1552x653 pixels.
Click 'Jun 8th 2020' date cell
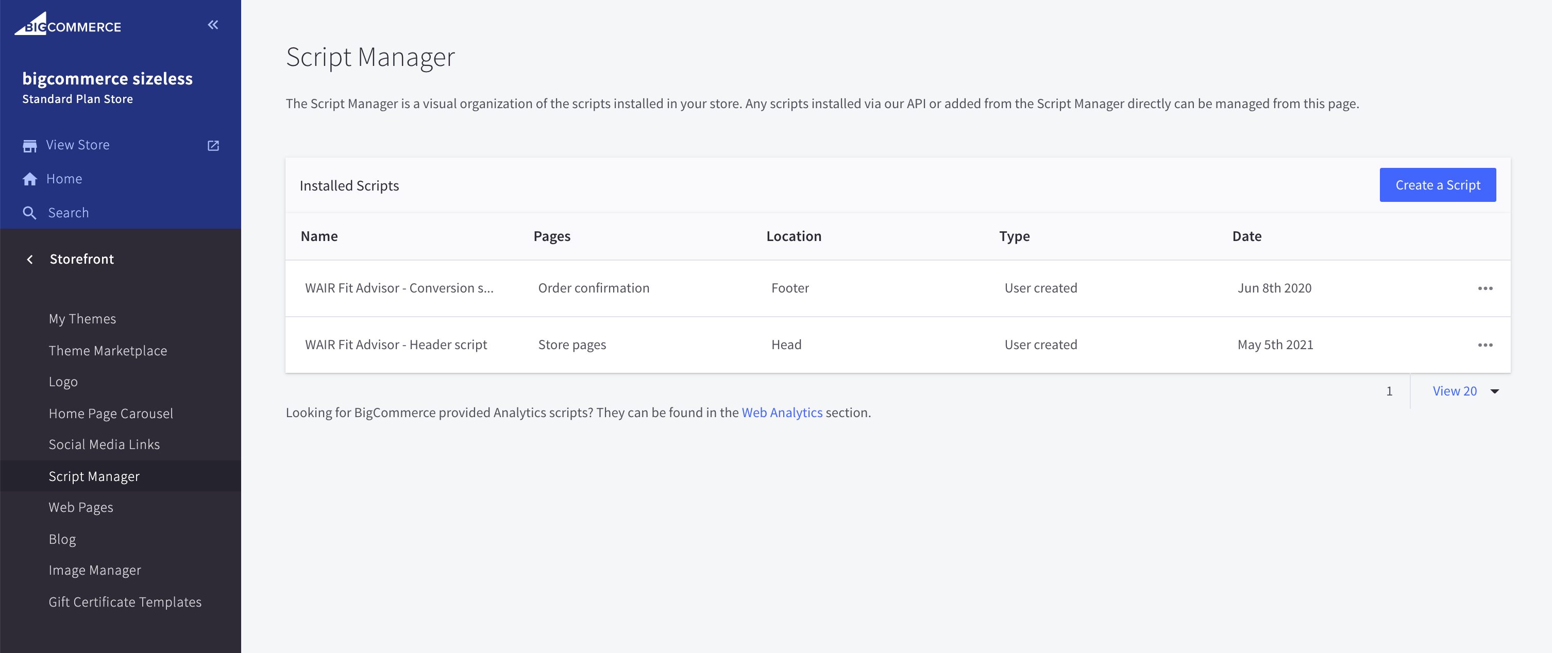click(x=1274, y=288)
